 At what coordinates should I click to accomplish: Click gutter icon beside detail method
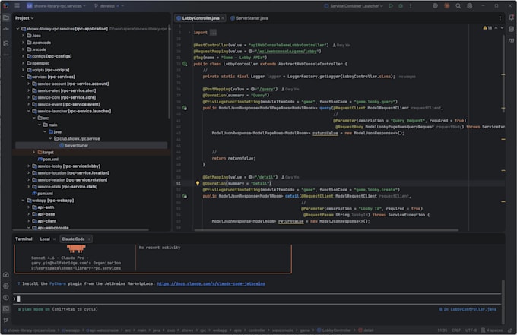(x=185, y=196)
